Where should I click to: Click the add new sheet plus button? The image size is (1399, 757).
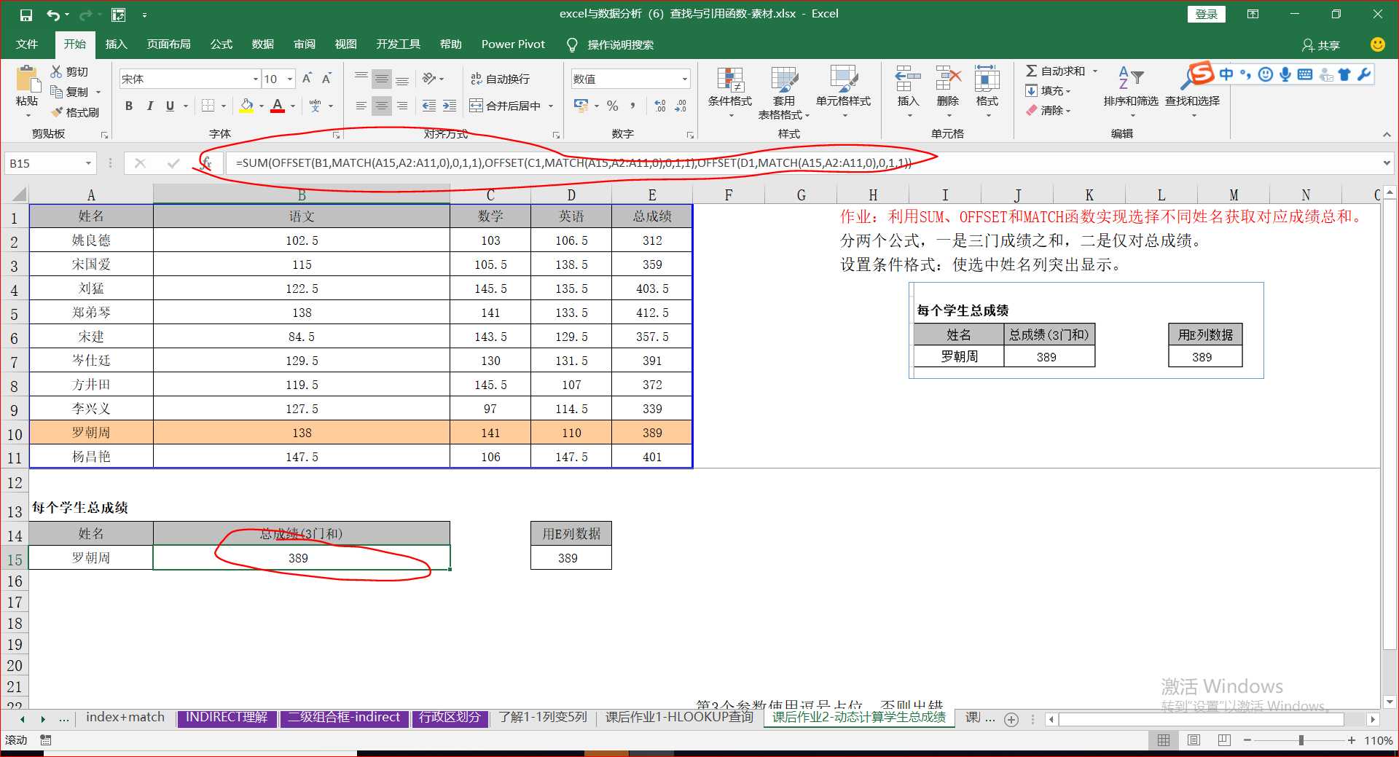coord(1011,720)
